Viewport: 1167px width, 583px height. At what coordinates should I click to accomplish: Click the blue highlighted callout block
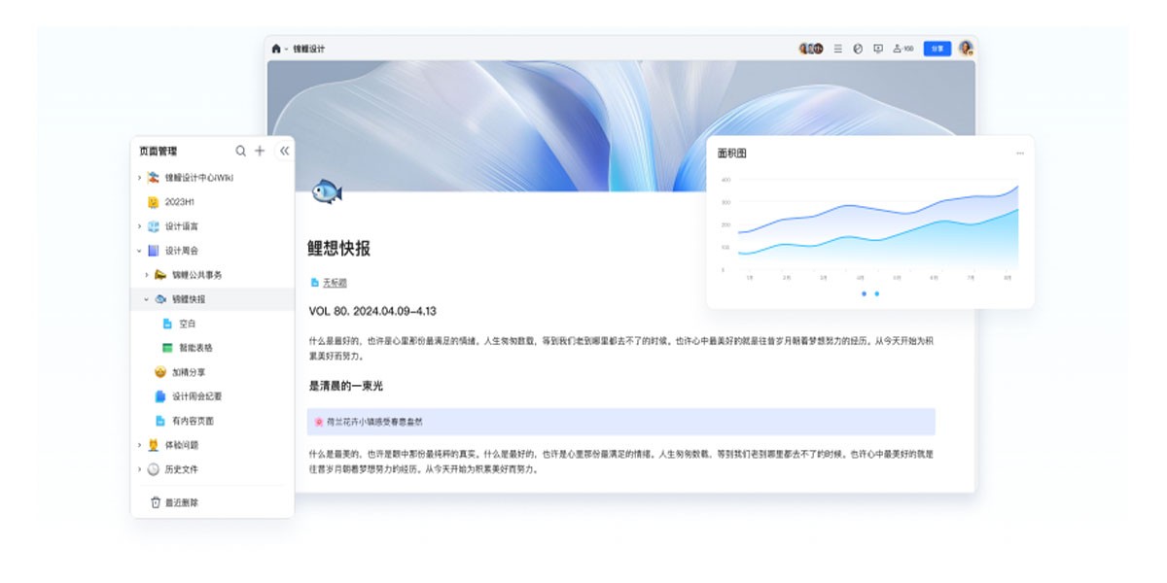[621, 422]
